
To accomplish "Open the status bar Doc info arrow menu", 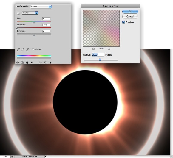I will click(46, 157).
